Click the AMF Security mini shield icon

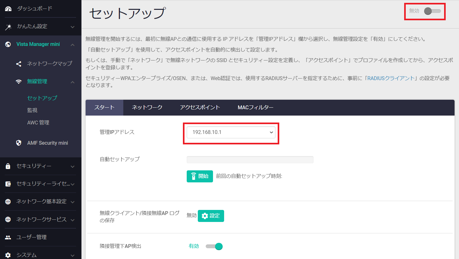click(19, 143)
